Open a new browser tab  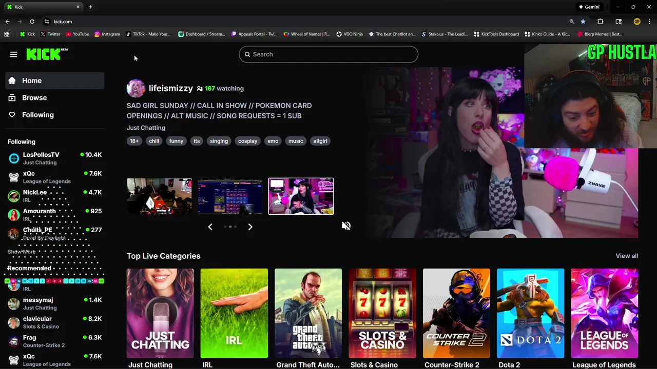coord(90,7)
